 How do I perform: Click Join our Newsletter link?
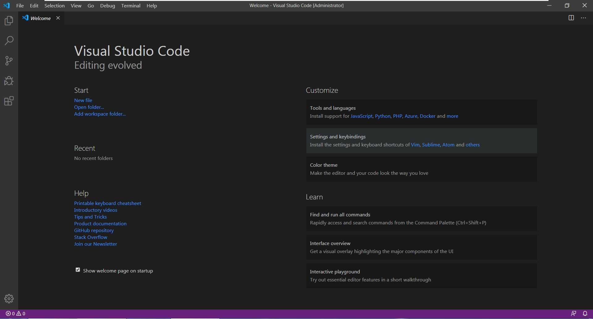[x=95, y=244]
